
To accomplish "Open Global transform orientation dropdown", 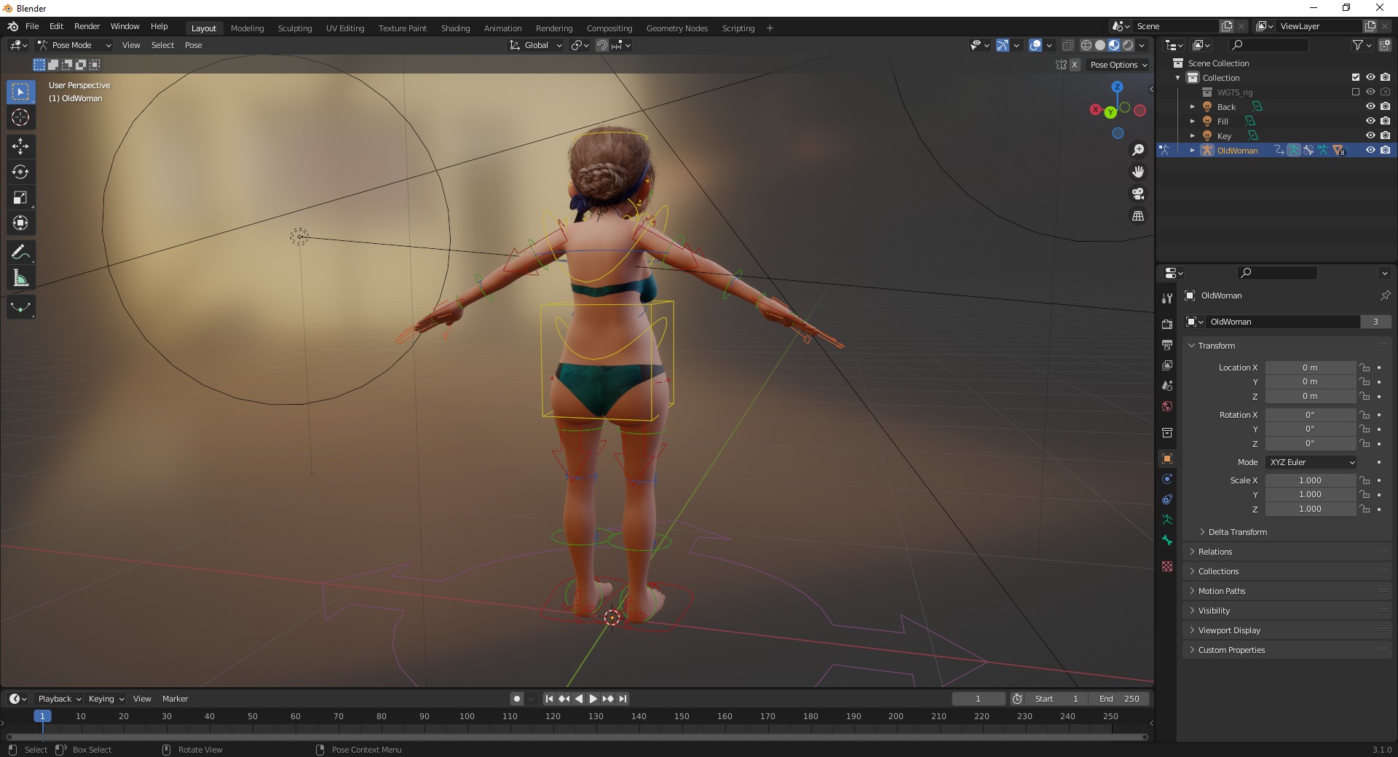I will (x=536, y=45).
